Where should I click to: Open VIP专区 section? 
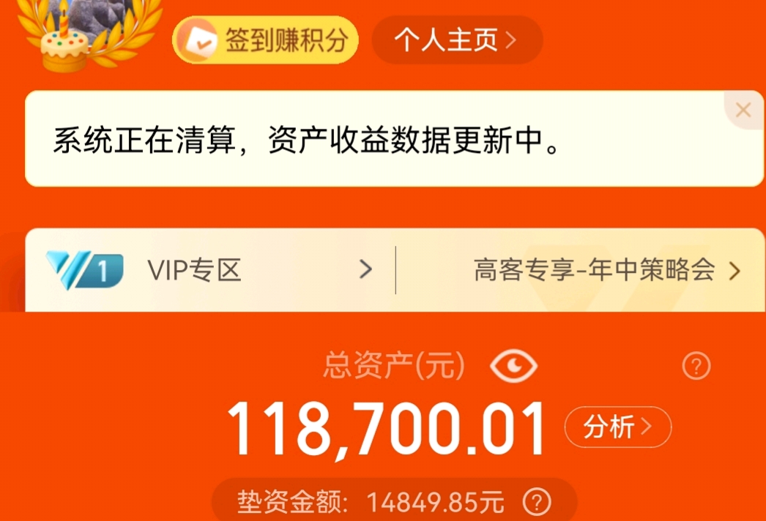(x=210, y=270)
